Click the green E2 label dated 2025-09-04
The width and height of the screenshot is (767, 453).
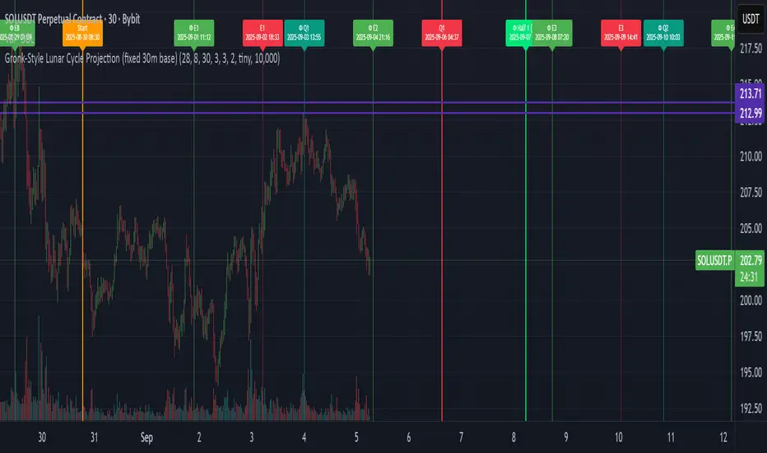click(x=373, y=33)
